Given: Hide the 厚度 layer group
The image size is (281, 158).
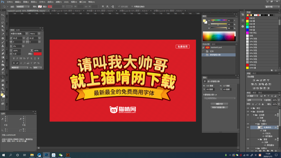Looking at the screenshot, I should tap(248, 139).
